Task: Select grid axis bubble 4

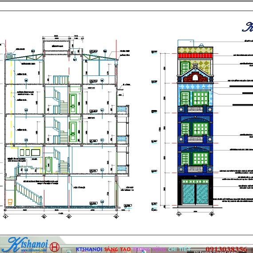Action: [116, 216]
